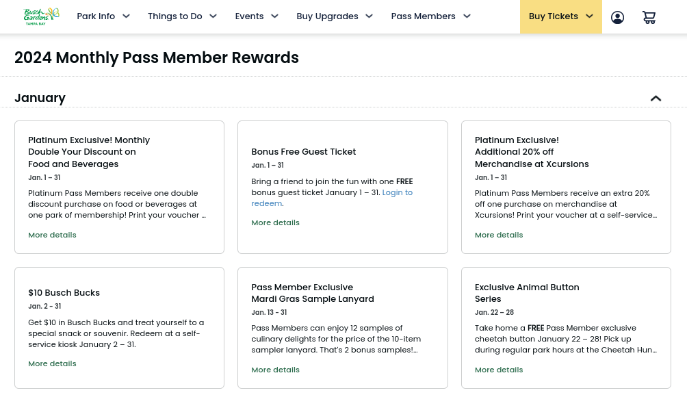Expand the Park Info dropdown
Image resolution: width=687 pixels, height=397 pixels.
[103, 16]
